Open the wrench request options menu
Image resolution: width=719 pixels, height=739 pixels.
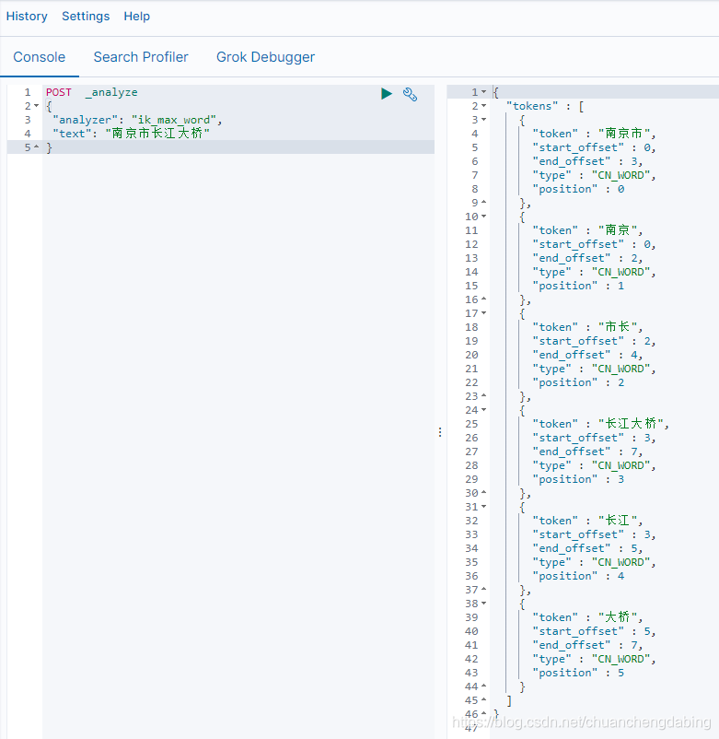pos(410,94)
